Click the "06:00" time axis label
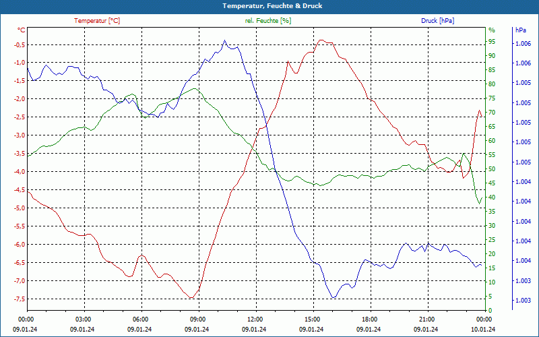This screenshot has height=337, width=539. (140, 319)
